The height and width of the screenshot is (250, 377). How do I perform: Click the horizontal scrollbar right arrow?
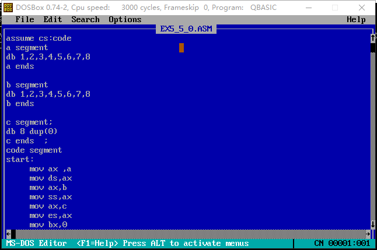[x=368, y=234]
